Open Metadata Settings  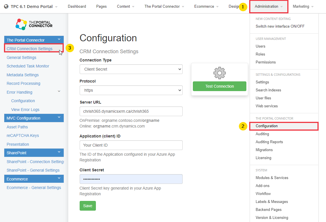pos(23,75)
